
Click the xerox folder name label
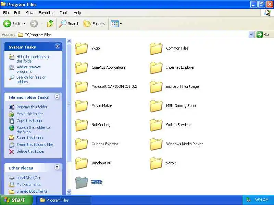tap(171, 163)
